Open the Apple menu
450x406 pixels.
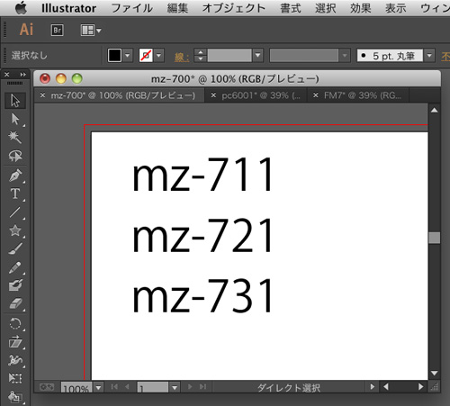(x=22, y=8)
